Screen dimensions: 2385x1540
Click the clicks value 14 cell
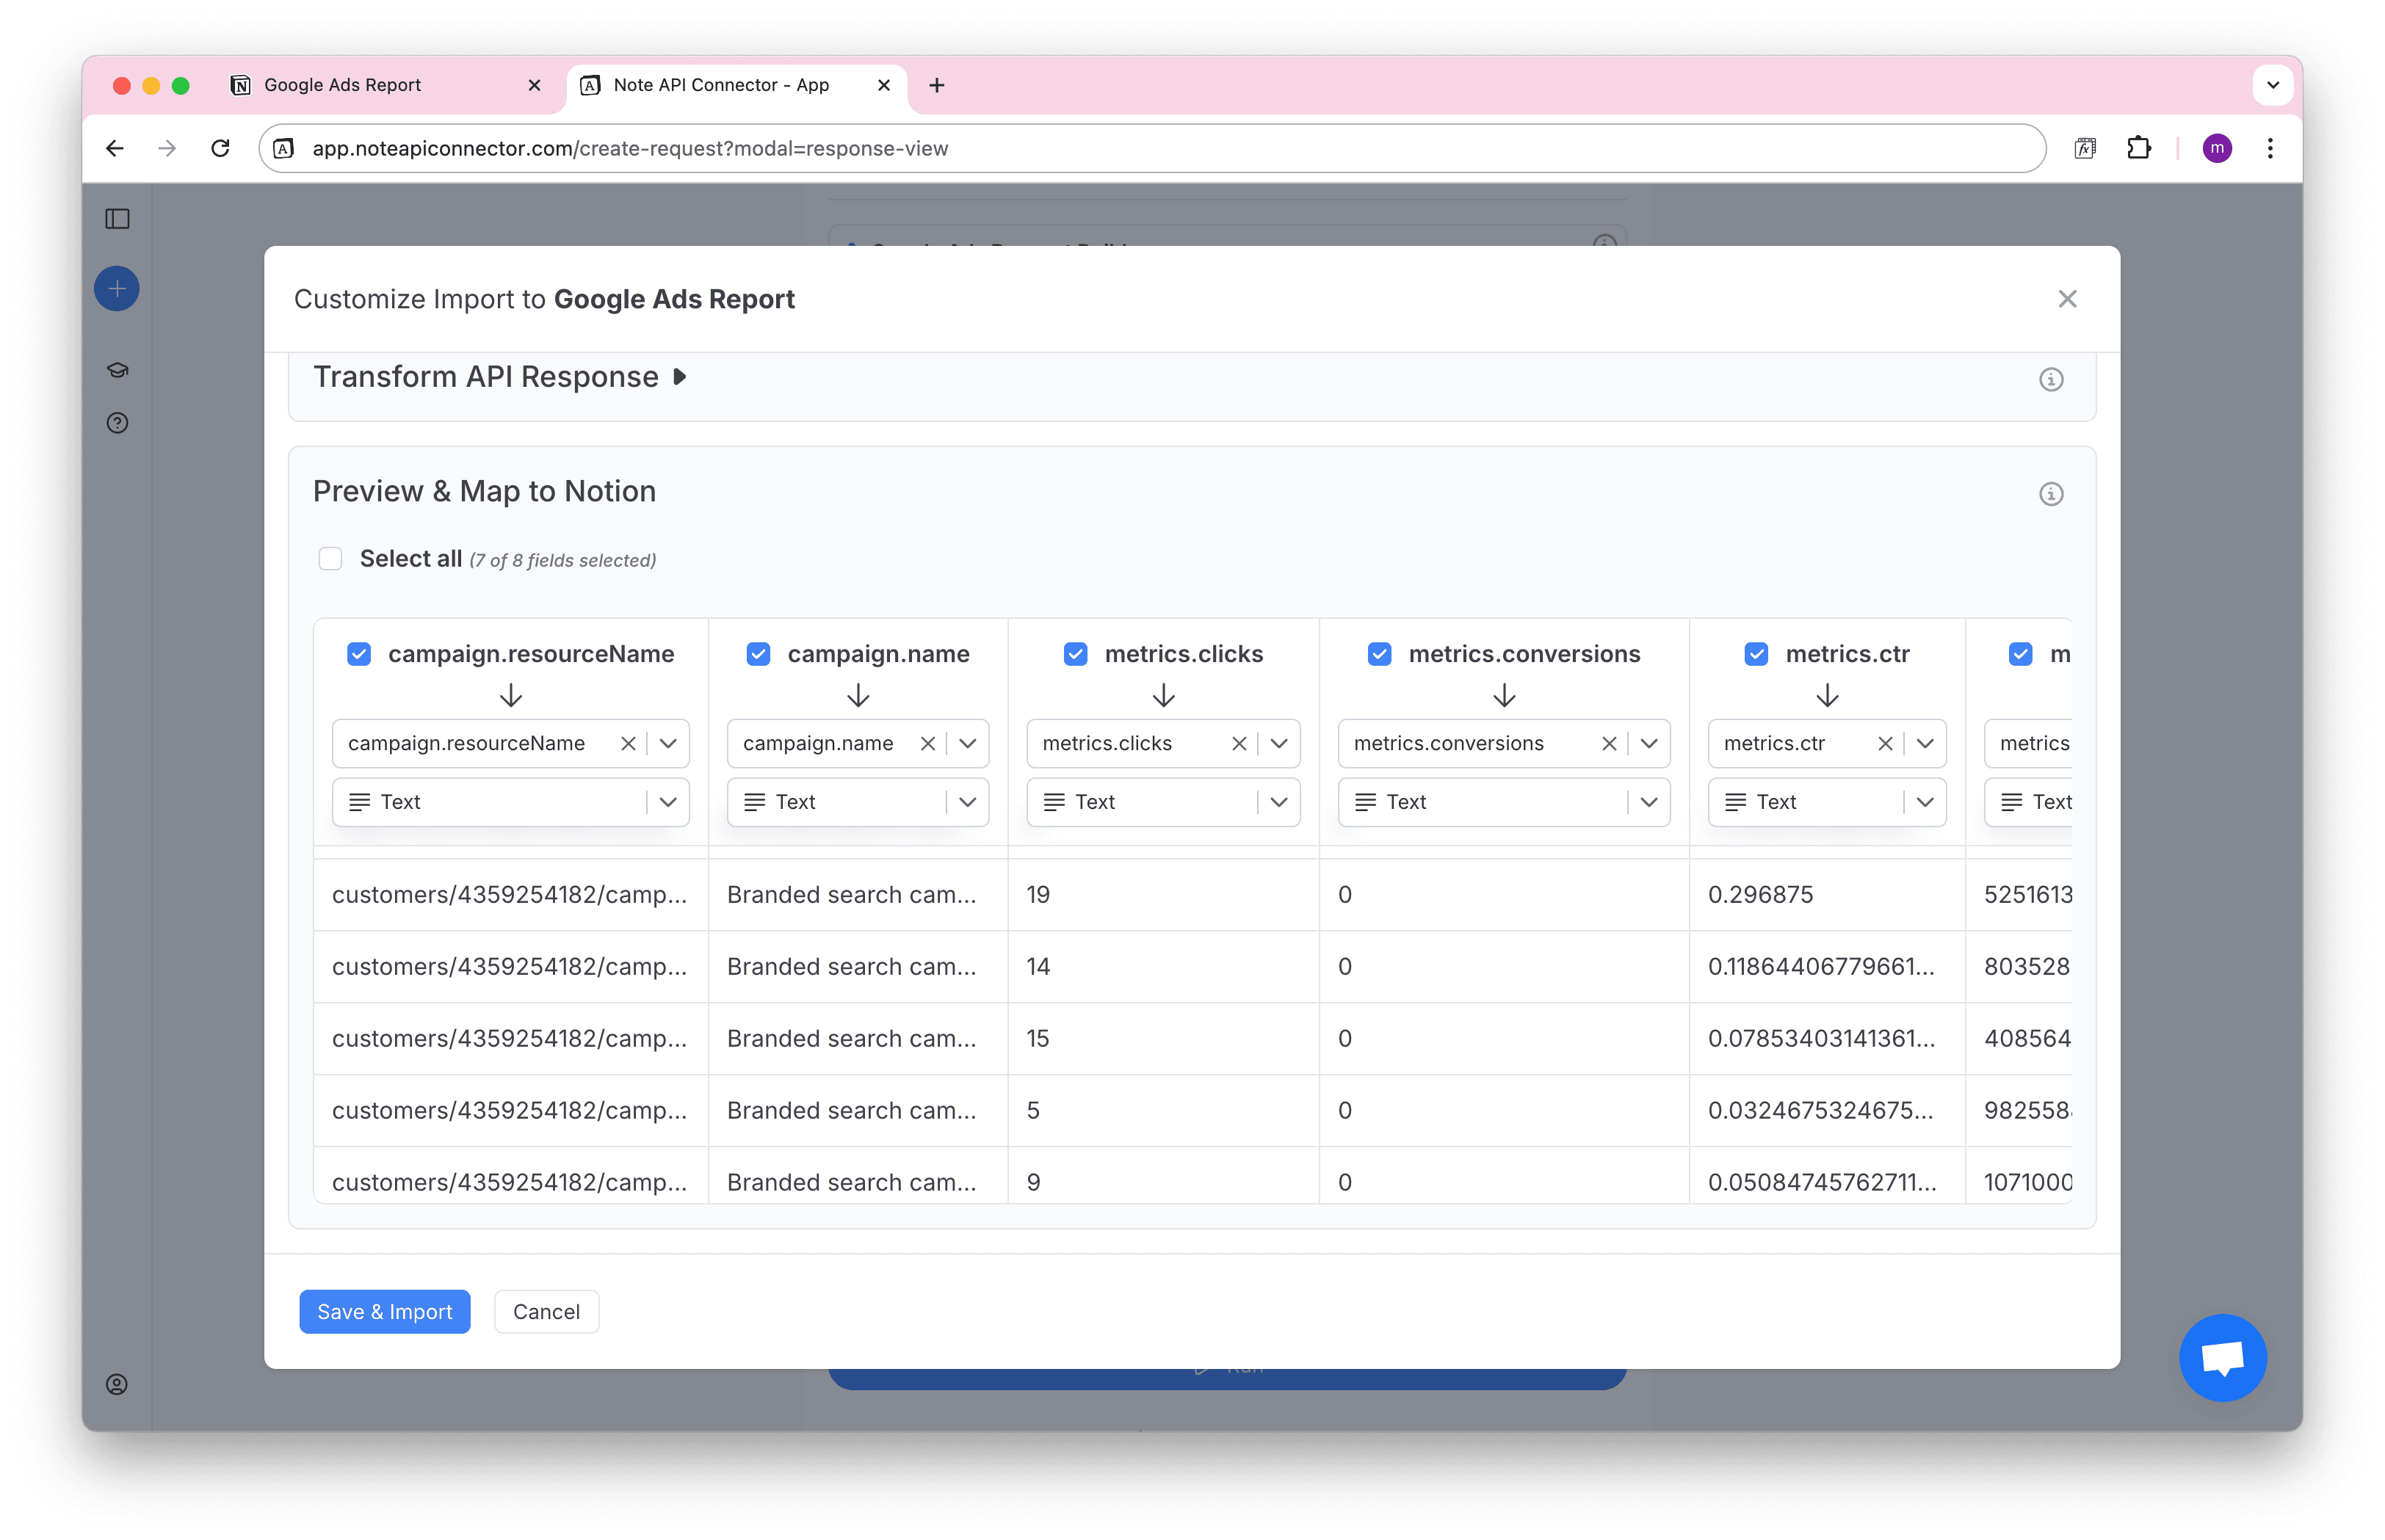(x=1163, y=968)
